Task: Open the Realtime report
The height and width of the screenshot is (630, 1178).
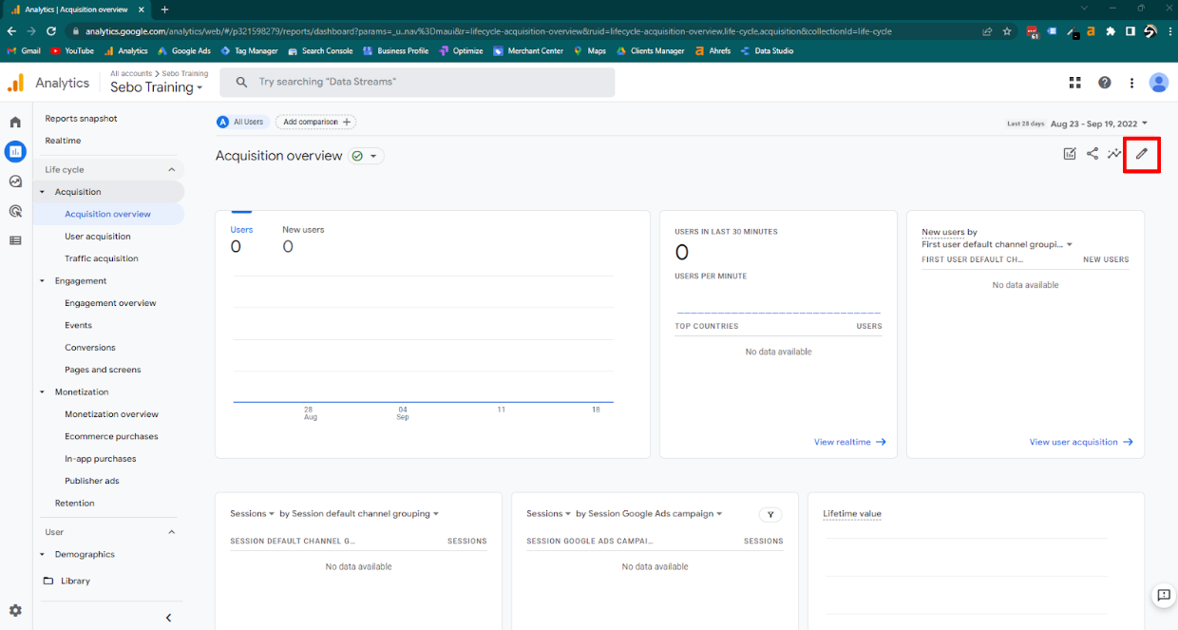Action: (x=63, y=141)
